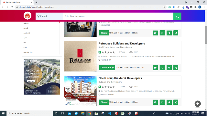The image size is (207, 116).
Task: Click the Closed Today status button
Action: (107, 68)
